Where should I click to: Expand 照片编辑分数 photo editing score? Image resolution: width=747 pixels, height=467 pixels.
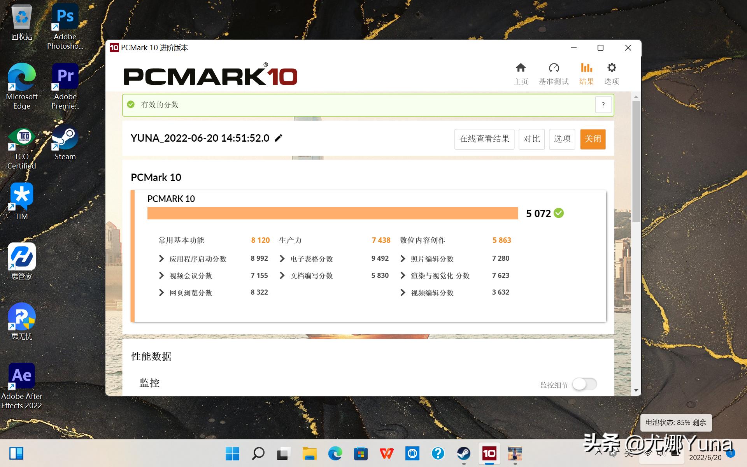click(x=403, y=259)
